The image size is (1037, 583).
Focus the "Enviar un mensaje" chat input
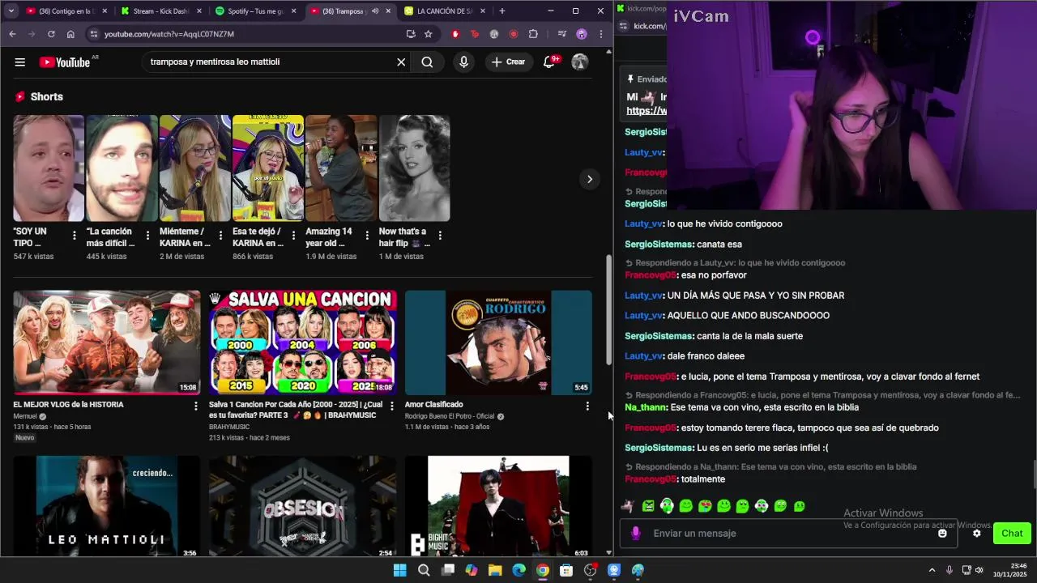pos(790,534)
